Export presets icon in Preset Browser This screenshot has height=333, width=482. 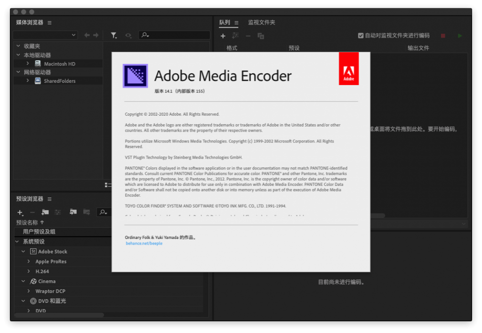tap(87, 212)
